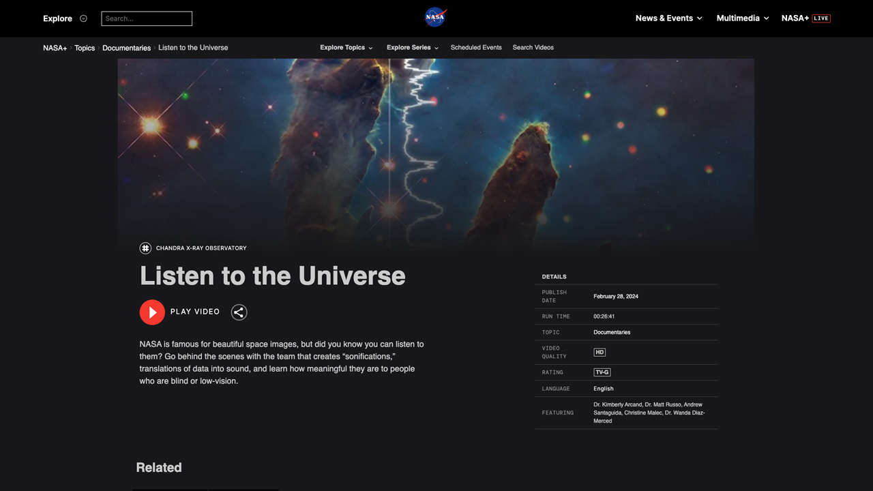Screen dimensions: 873x491
Task: Click the Chandra X-ray Observatory tag
Action: 201,248
